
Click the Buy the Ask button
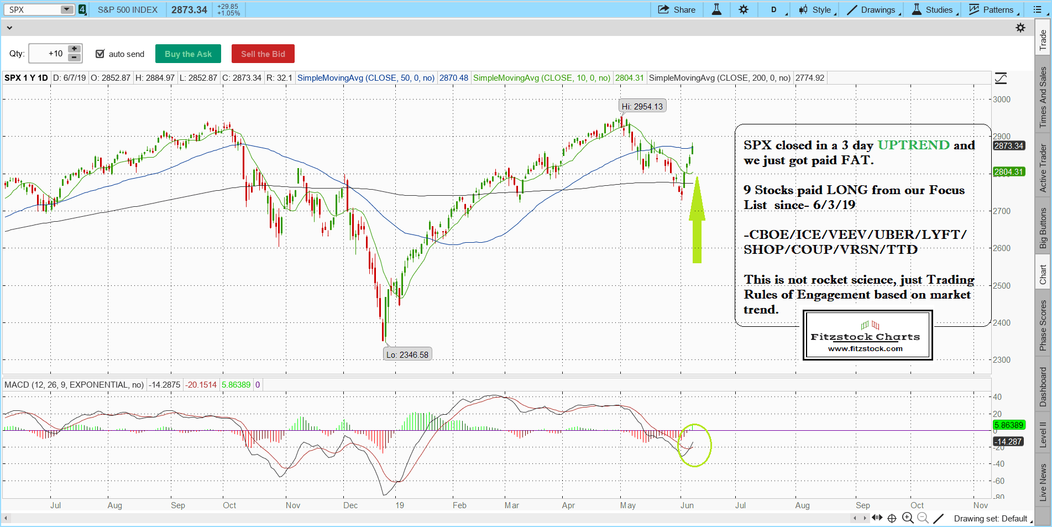pos(188,54)
